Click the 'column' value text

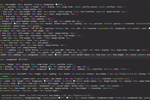tap(5, 76)
